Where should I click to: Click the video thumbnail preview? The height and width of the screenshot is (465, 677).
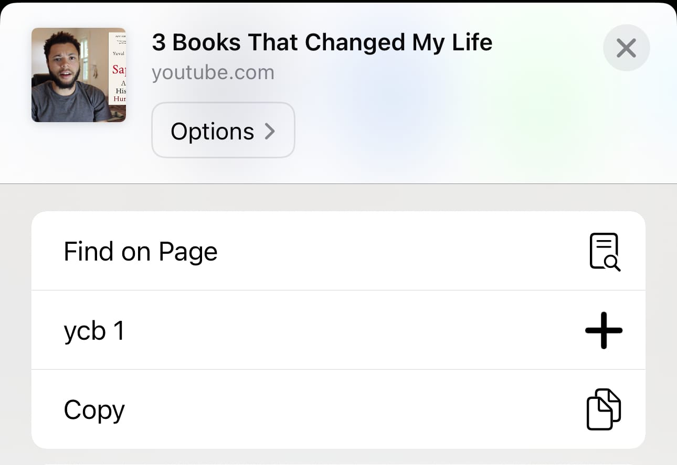coord(79,75)
